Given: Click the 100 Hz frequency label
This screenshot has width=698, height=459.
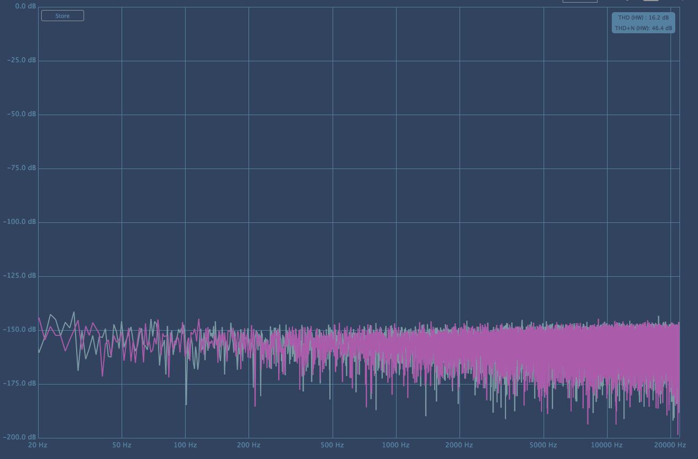Looking at the screenshot, I should click(185, 445).
